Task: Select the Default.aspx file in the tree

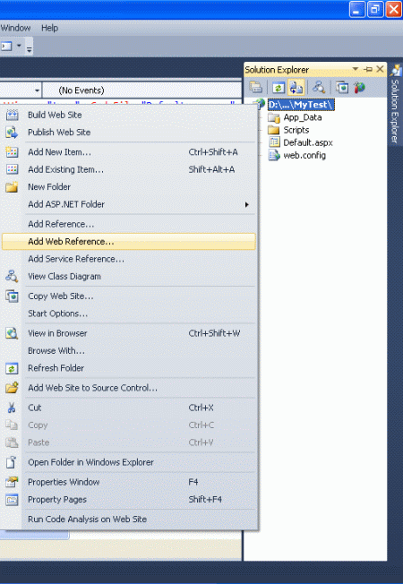Action: point(308,142)
